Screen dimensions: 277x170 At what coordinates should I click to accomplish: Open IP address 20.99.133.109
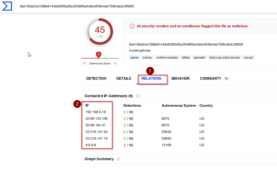(96, 118)
